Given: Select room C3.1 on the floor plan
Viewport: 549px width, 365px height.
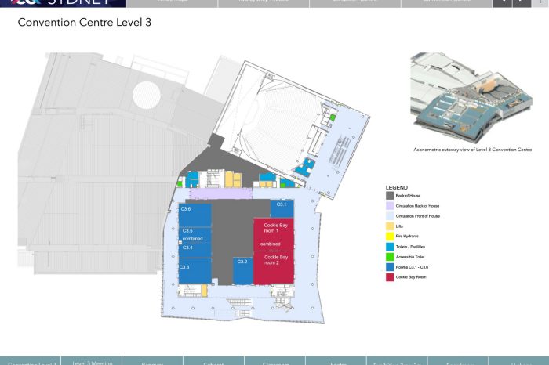Looking at the screenshot, I should click(x=282, y=208).
